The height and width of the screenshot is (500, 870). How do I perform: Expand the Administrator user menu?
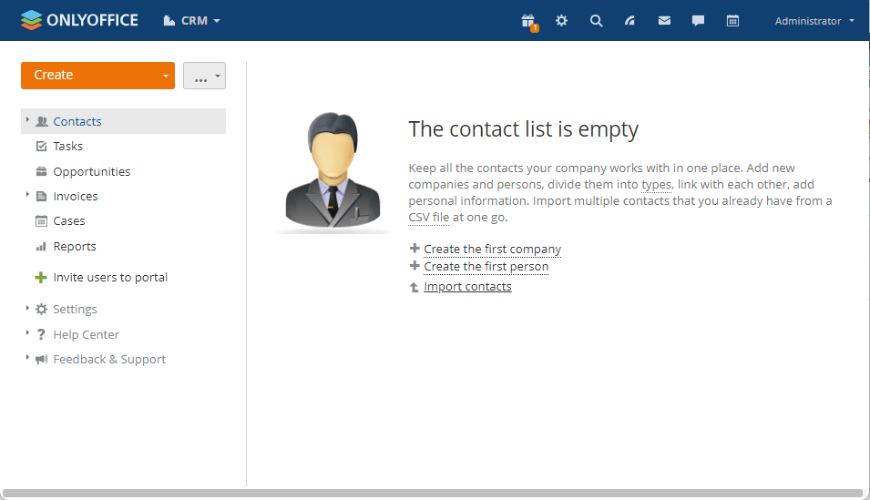click(814, 21)
